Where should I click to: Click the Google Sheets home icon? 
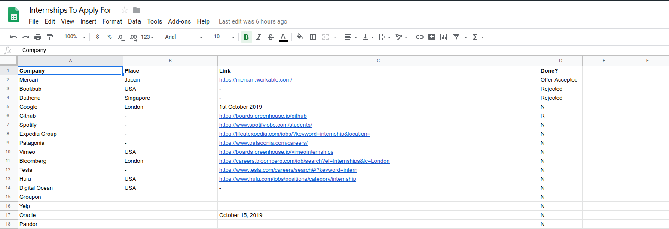coord(14,15)
